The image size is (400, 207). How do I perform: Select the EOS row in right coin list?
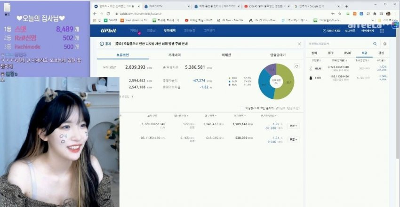348,78
